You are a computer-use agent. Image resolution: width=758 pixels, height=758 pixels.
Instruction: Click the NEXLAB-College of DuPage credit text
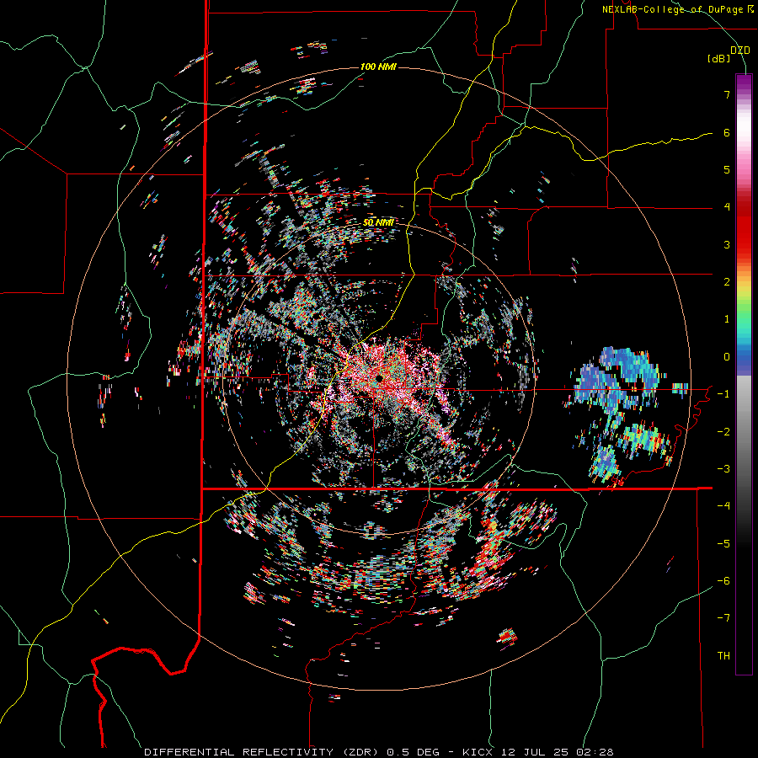click(677, 9)
